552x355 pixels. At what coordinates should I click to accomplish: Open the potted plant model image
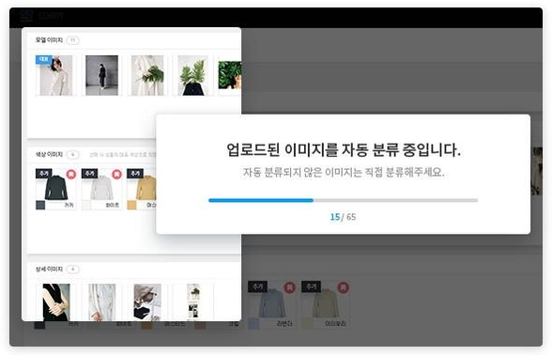pyautogui.click(x=193, y=75)
